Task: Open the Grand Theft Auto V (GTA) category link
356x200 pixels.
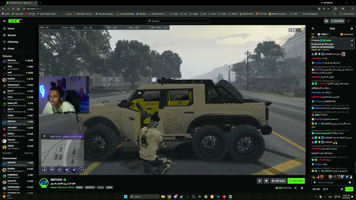Action: coord(62,187)
